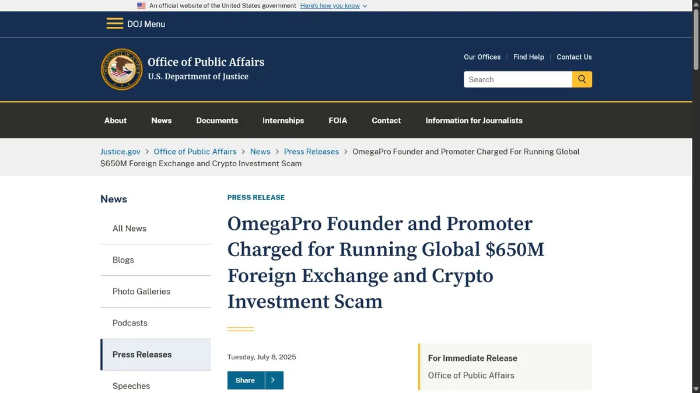Select Blogs in the sidebar

[156, 260]
